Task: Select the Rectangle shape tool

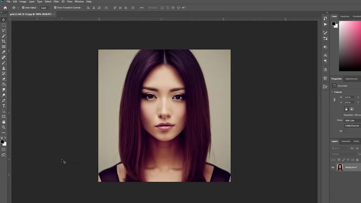Action: click(x=4, y=117)
